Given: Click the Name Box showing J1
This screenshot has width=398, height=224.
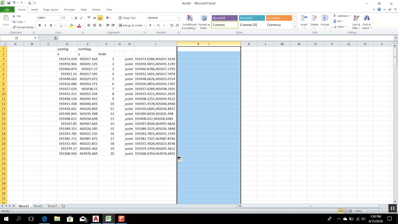Looking at the screenshot, I should (18, 38).
